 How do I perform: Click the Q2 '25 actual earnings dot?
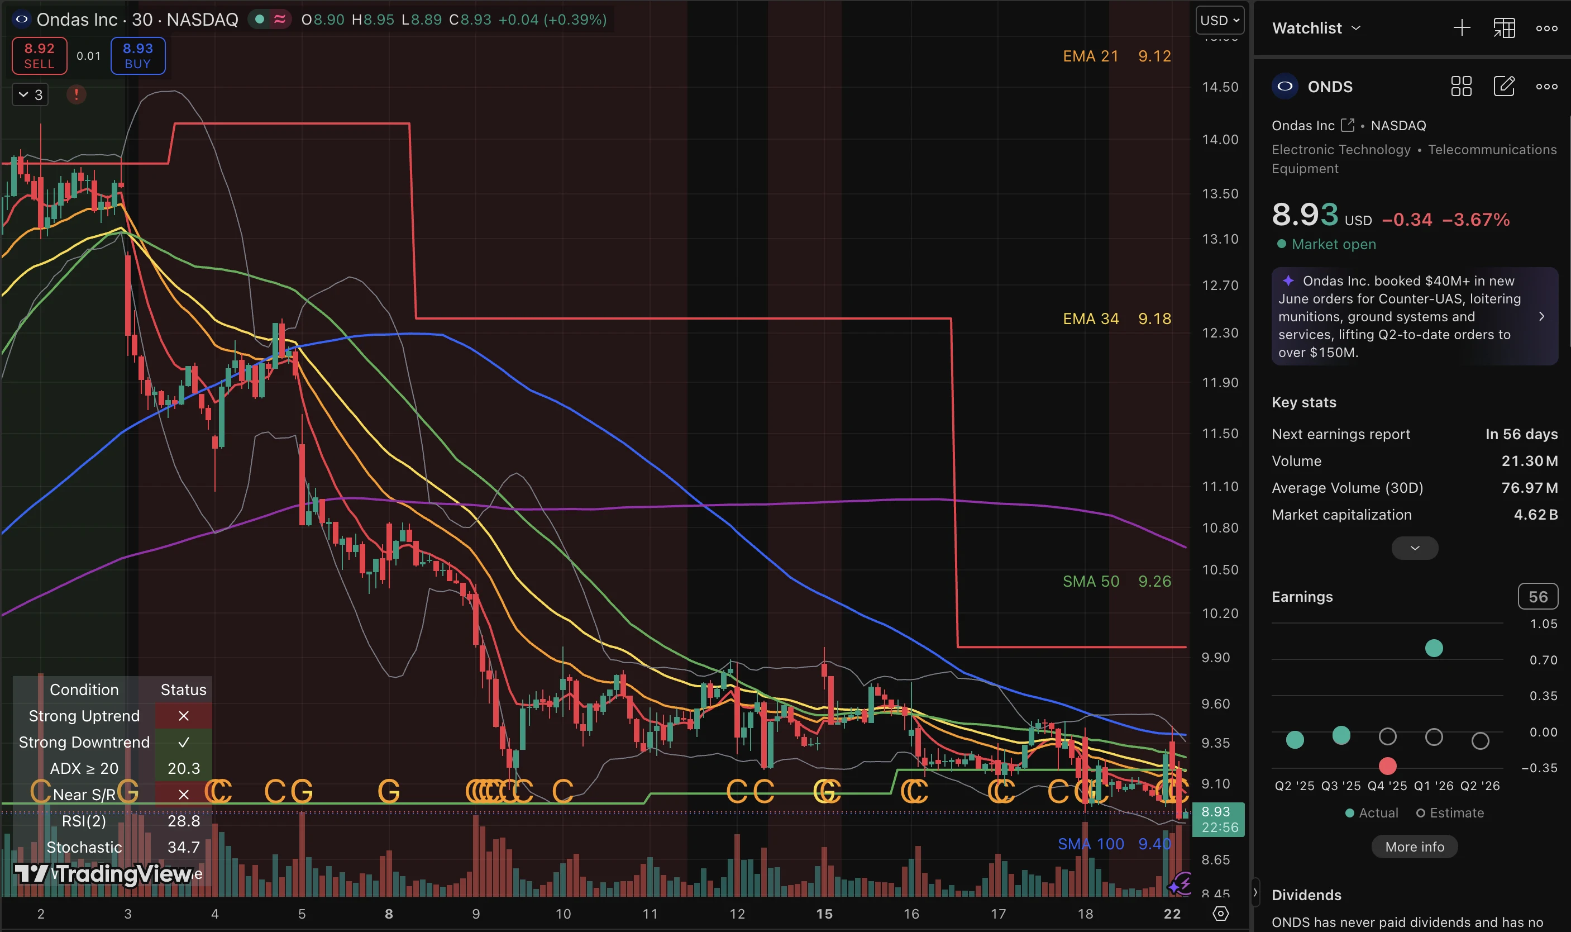[1295, 740]
